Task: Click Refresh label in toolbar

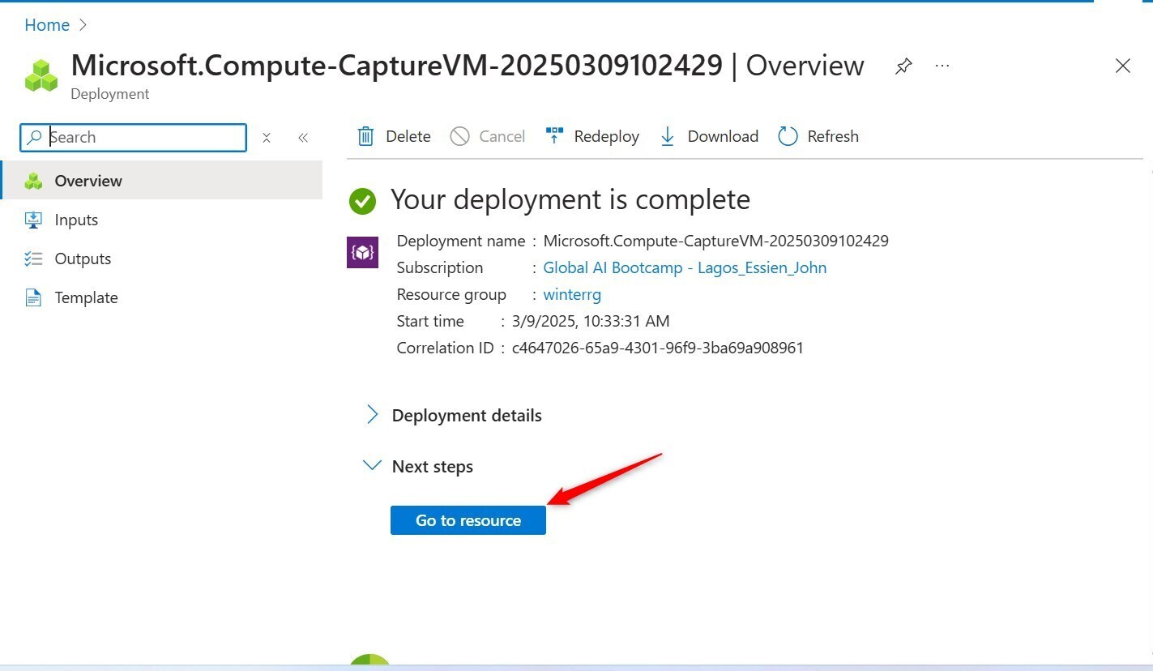Action: (x=833, y=136)
